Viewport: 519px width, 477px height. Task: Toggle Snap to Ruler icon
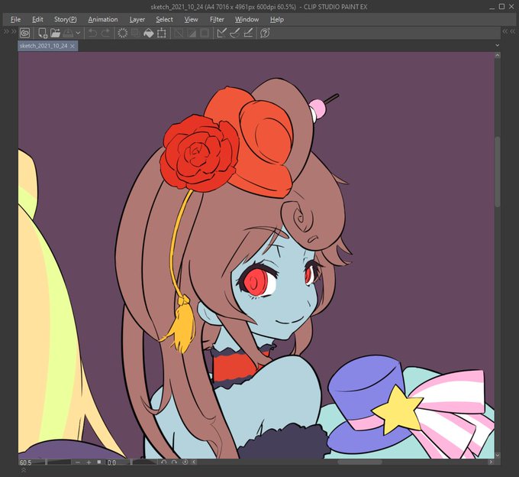pyautogui.click(x=221, y=33)
